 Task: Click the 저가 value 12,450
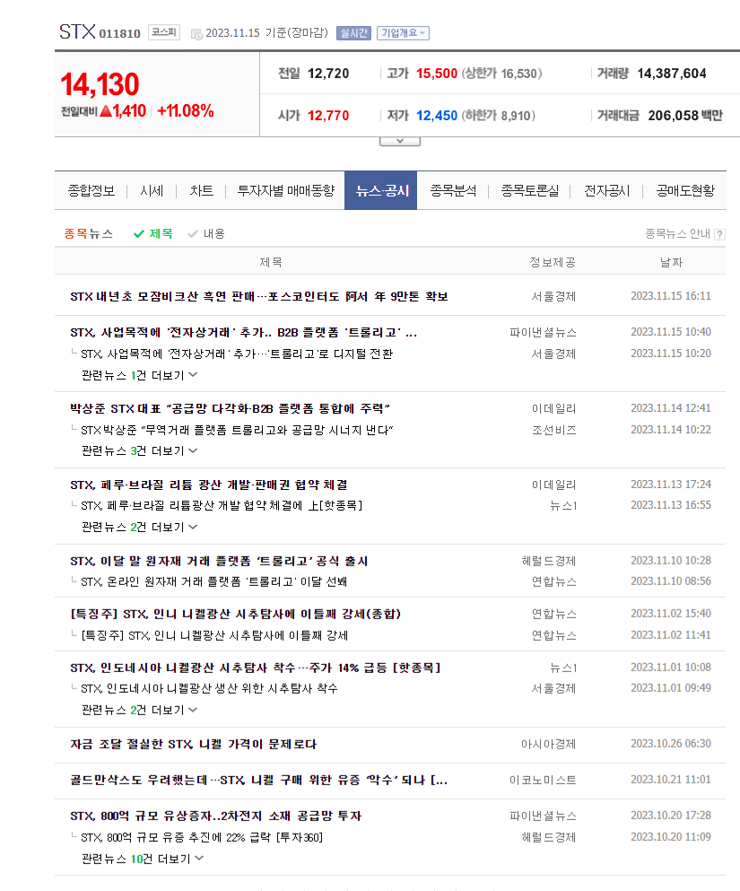[x=437, y=116]
